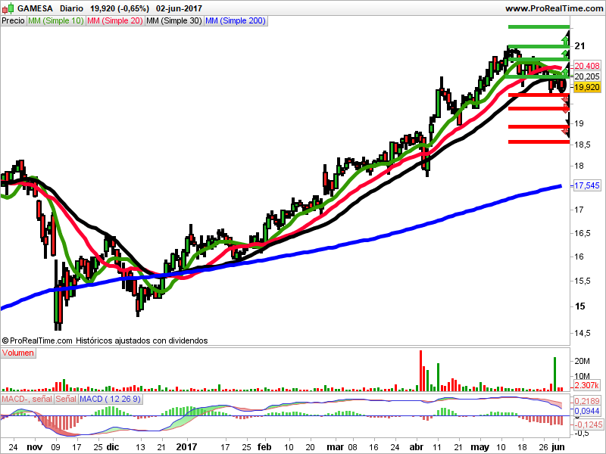Click the Diario timeframe text in header
Image resolution: width=606 pixels, height=454 pixels.
(71, 8)
